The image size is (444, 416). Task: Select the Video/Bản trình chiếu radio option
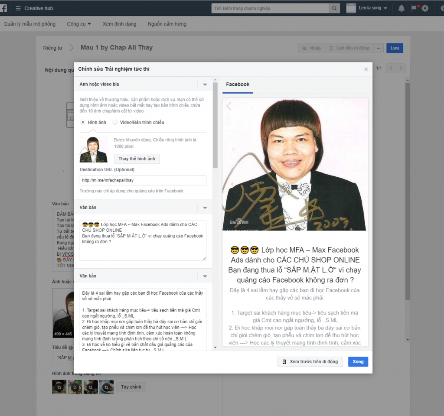(x=115, y=122)
